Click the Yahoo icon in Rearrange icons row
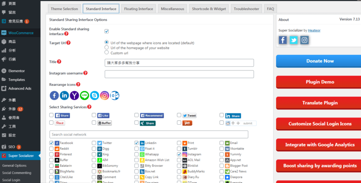361x183 pixels. pyautogui.click(x=74, y=95)
